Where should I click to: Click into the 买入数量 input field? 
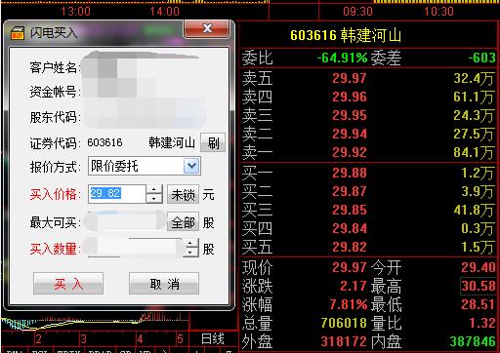tap(135, 248)
